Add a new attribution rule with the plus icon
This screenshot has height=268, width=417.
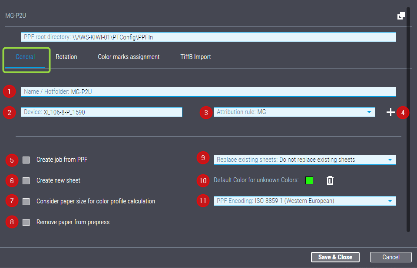click(x=390, y=112)
